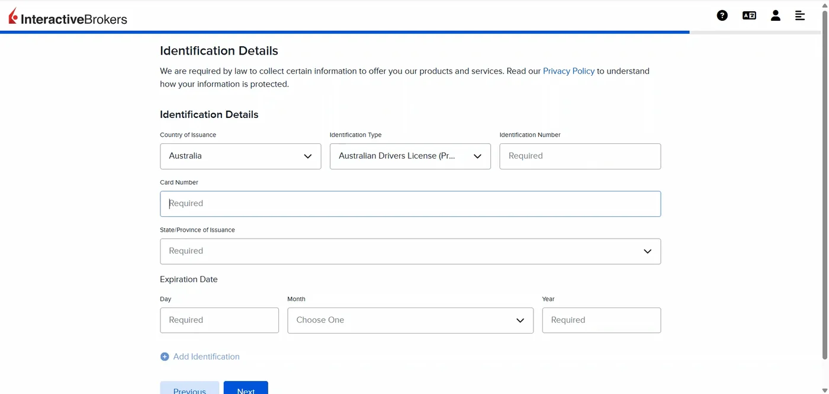Open the user account profile icon
The height and width of the screenshot is (394, 829).
(775, 15)
